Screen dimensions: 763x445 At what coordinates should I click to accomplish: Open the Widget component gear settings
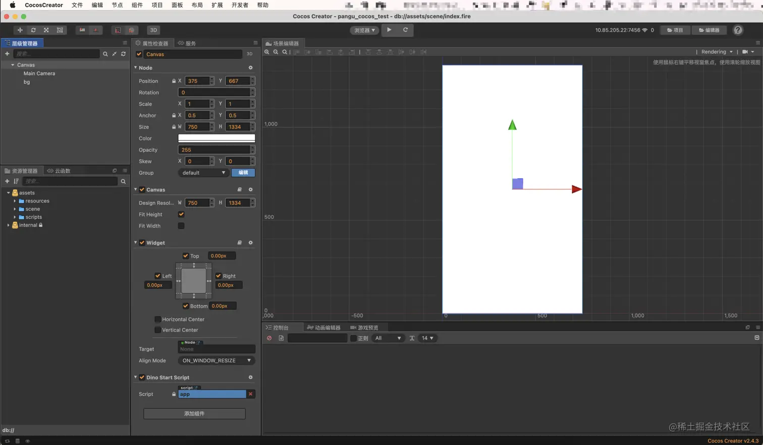[x=250, y=243]
